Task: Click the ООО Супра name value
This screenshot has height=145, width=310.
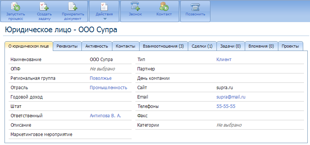Action: pos(101,60)
